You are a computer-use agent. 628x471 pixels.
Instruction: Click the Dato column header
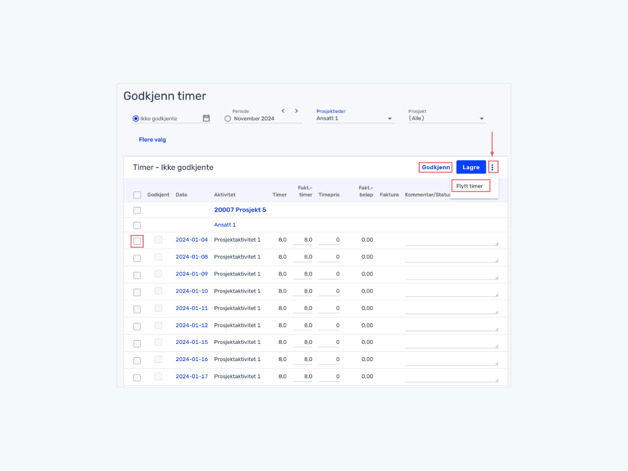coord(182,195)
